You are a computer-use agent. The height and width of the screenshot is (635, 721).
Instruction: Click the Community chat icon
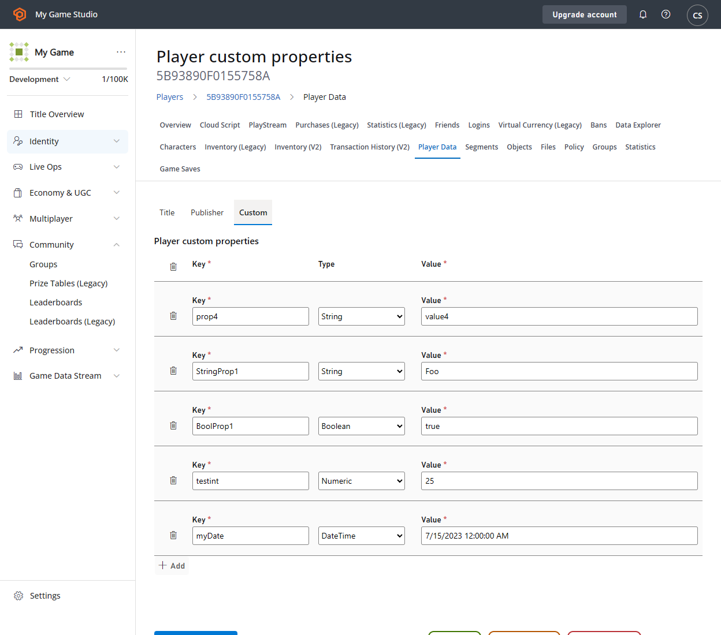[x=18, y=245]
